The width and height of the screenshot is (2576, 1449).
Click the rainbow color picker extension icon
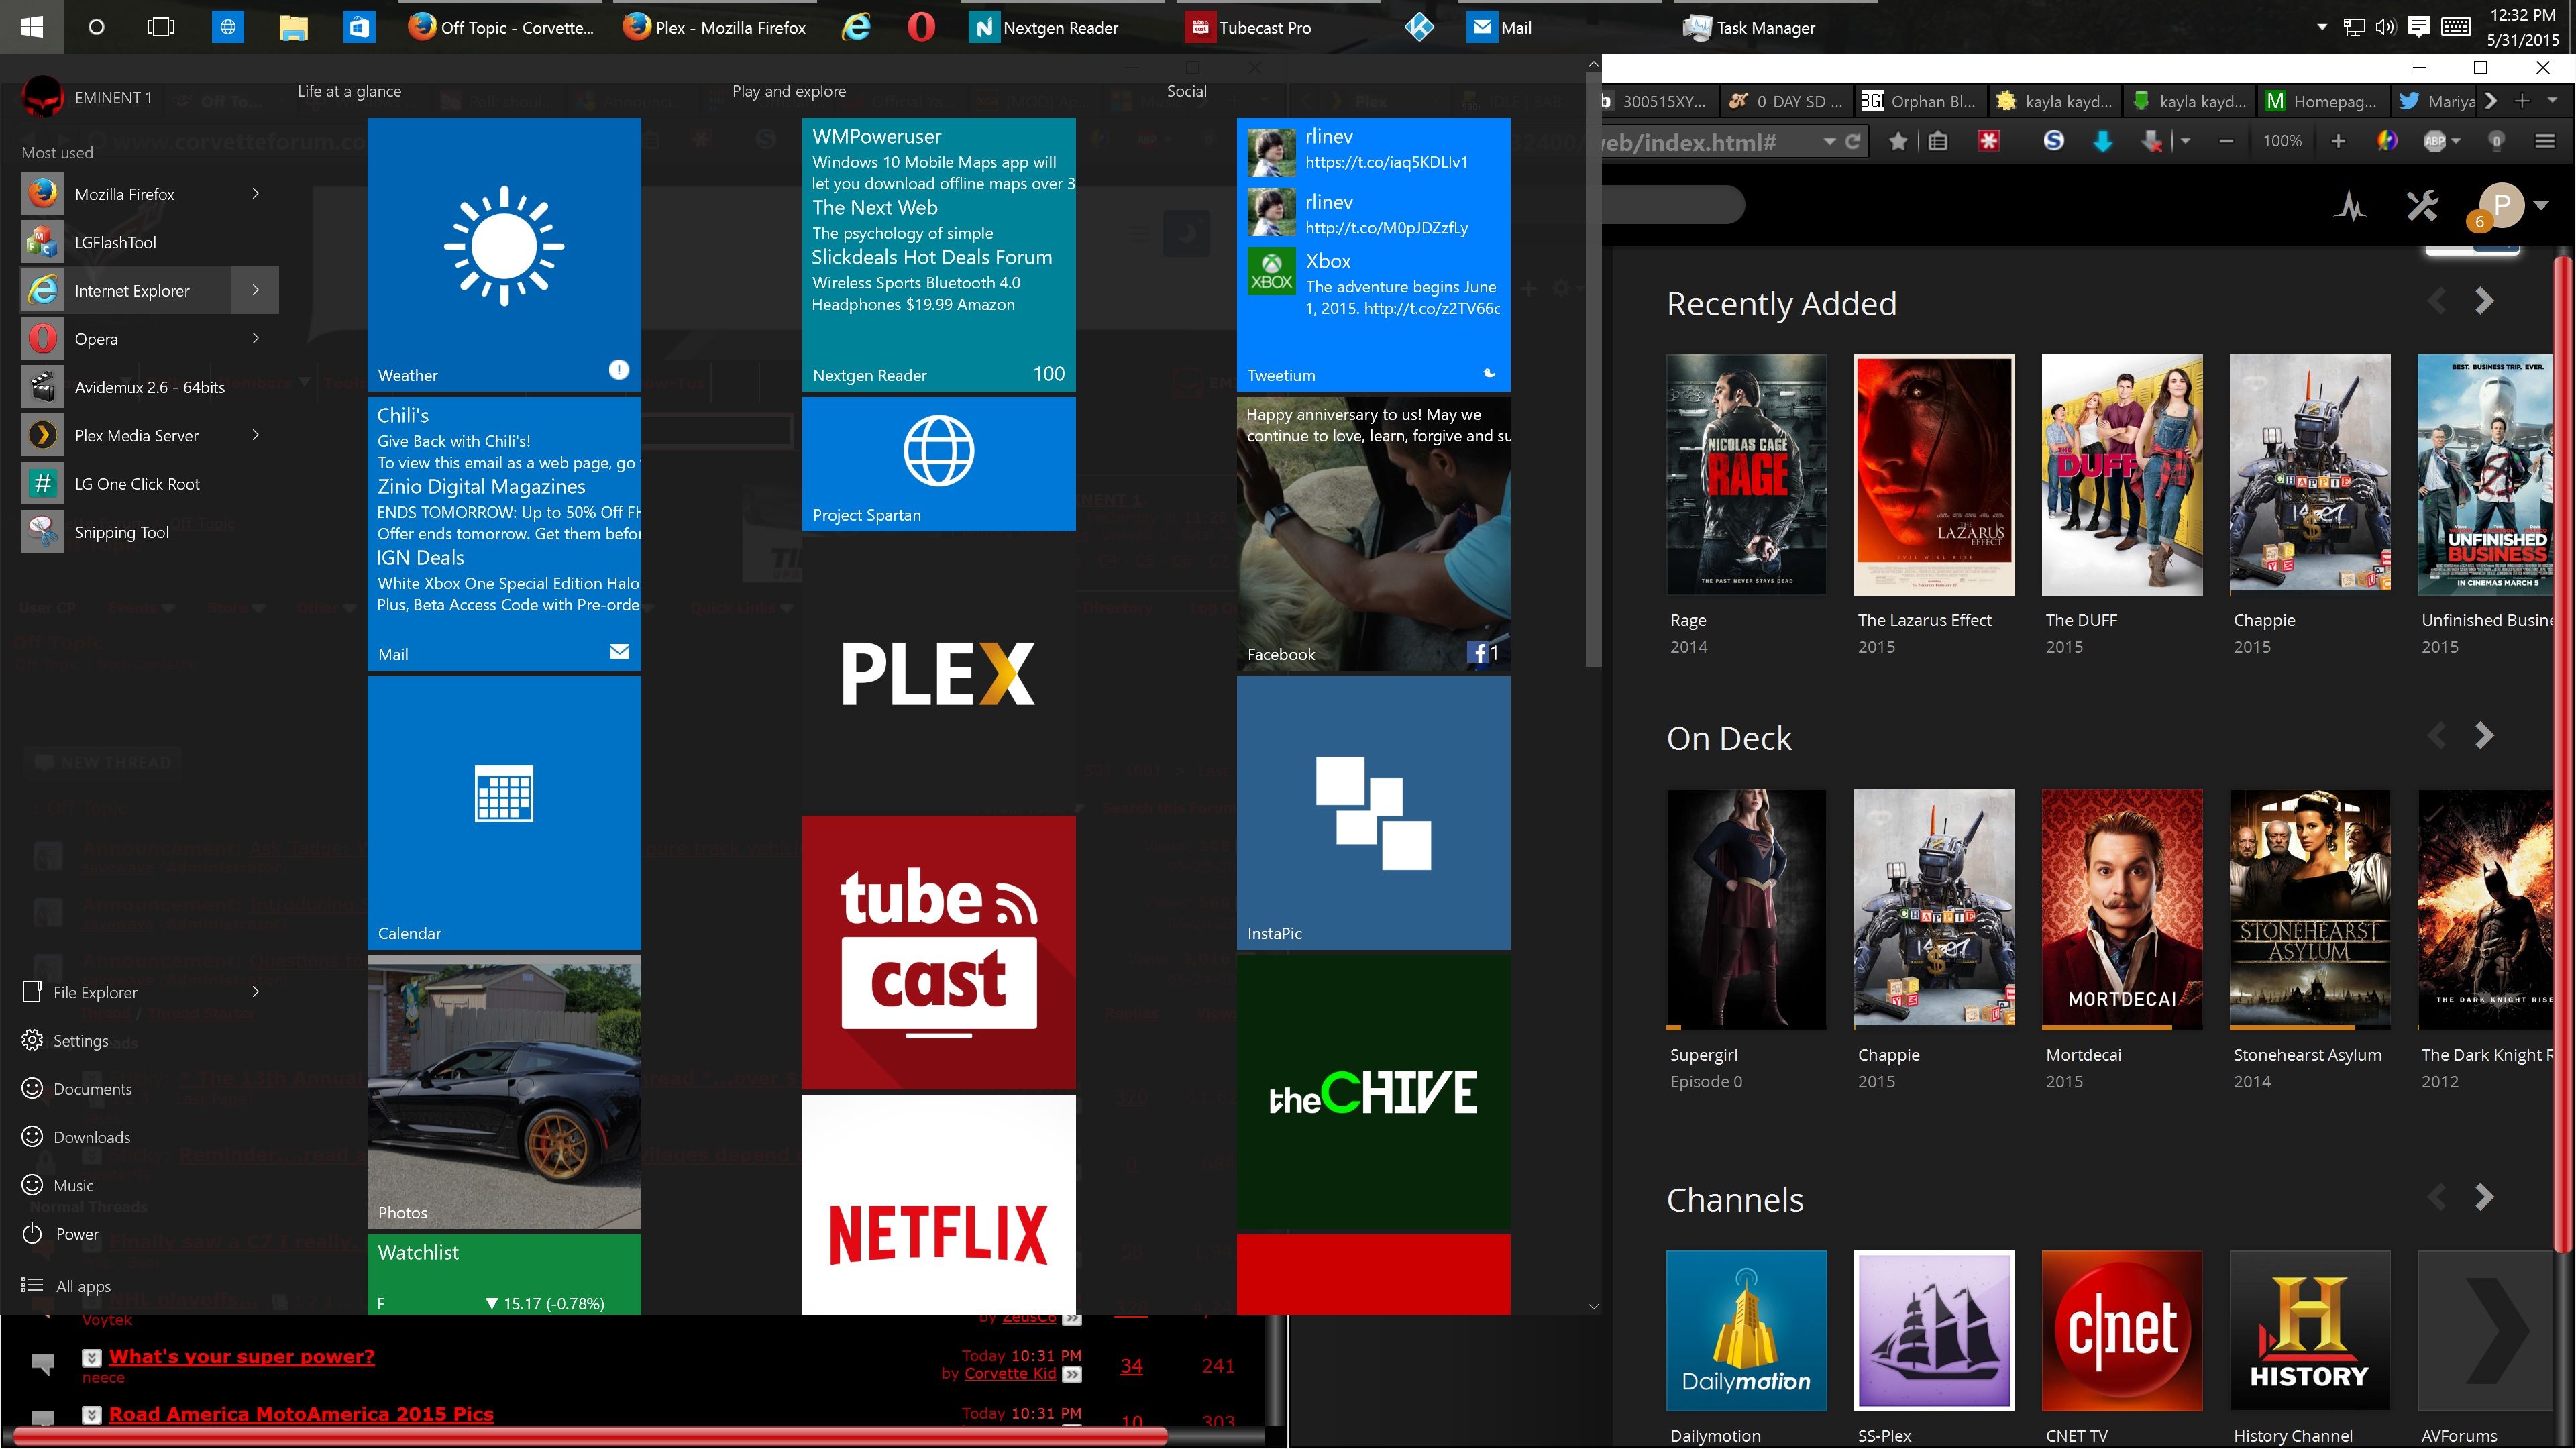(2386, 141)
